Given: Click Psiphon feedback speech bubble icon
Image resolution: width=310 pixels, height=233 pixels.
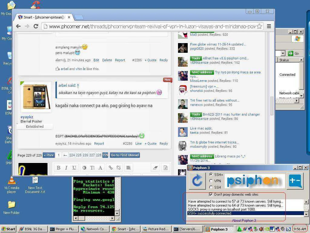Looking at the screenshot, I should click(295, 181).
